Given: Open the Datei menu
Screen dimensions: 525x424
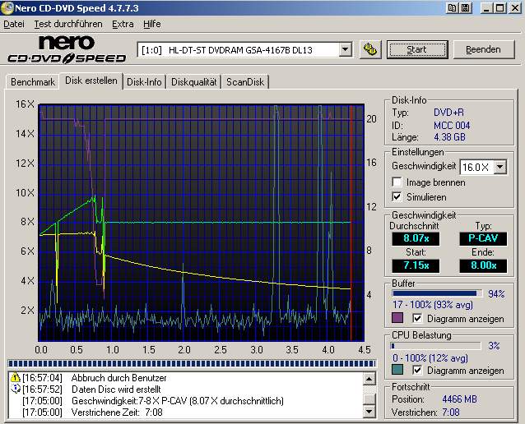Looking at the screenshot, I should tap(14, 24).
